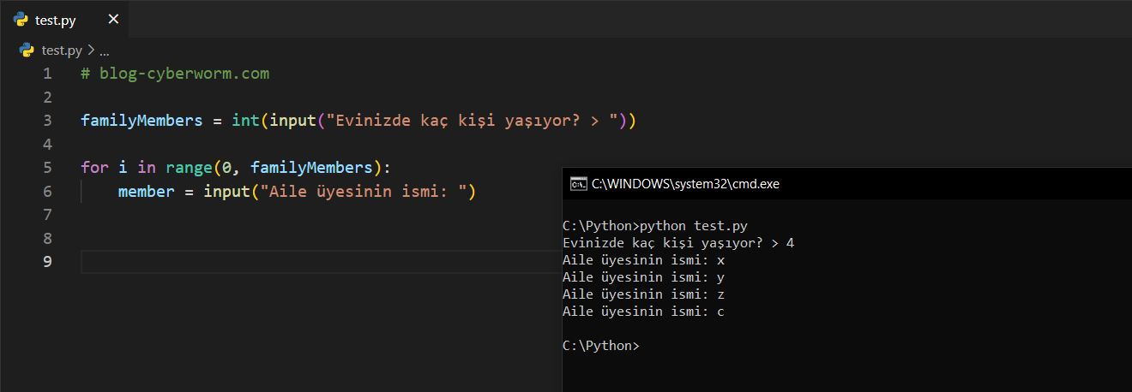The image size is (1132, 392).
Task: Click the familyMembers variable on line 3
Action: click(x=141, y=121)
